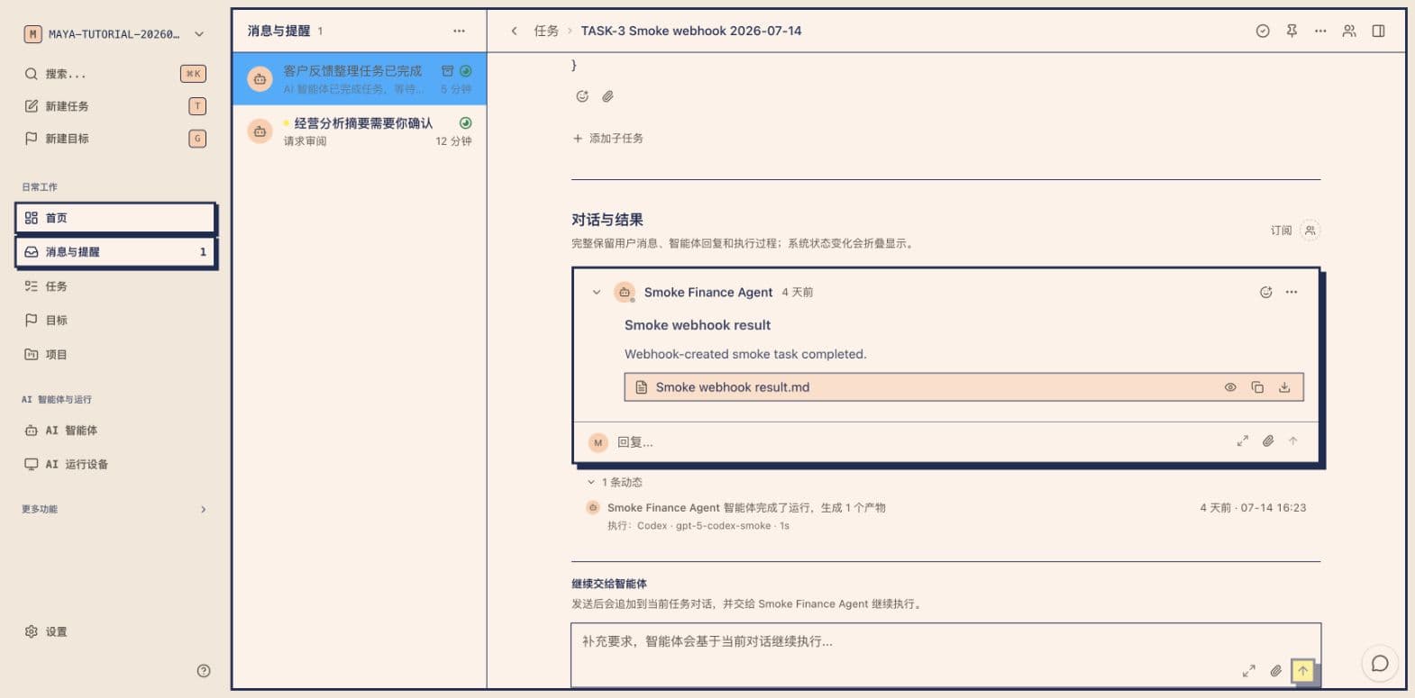This screenshot has height=698, width=1415.
Task: Click 添加子任务 to add a subtask
Action: coord(607,138)
